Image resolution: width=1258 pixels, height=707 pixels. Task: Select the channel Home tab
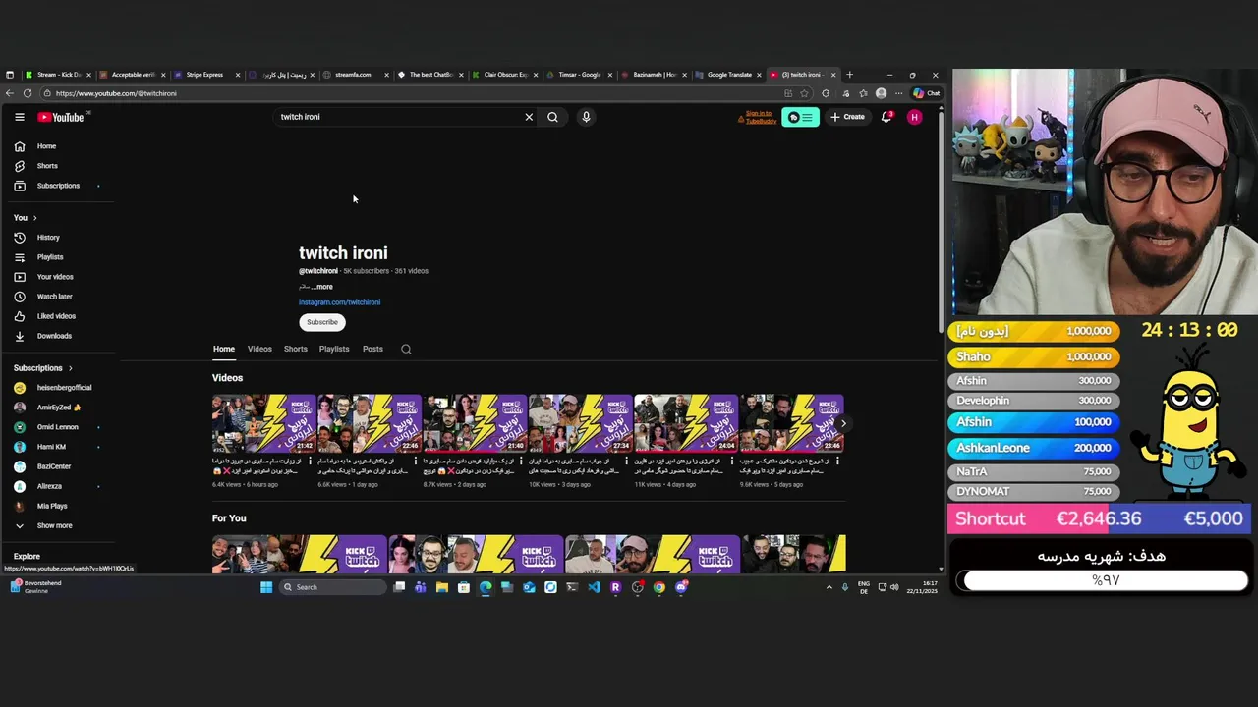224,349
